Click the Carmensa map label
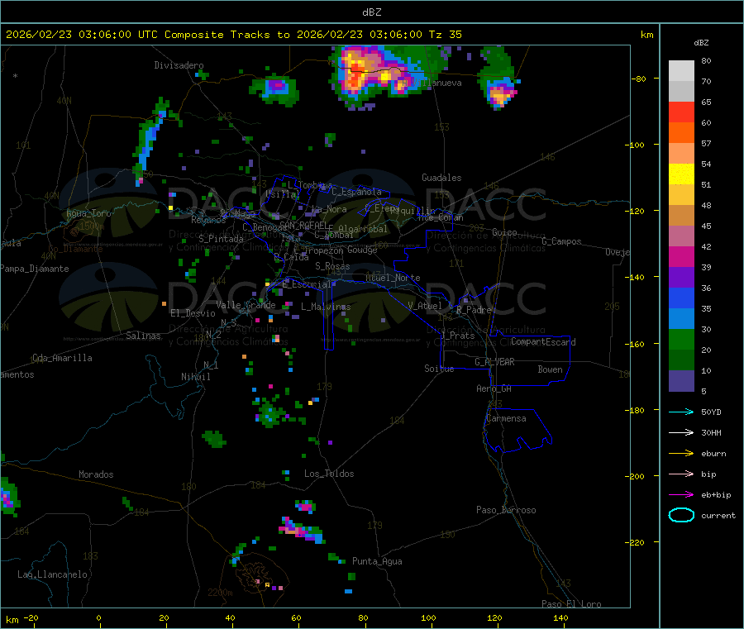This screenshot has width=744, height=629. point(506,418)
